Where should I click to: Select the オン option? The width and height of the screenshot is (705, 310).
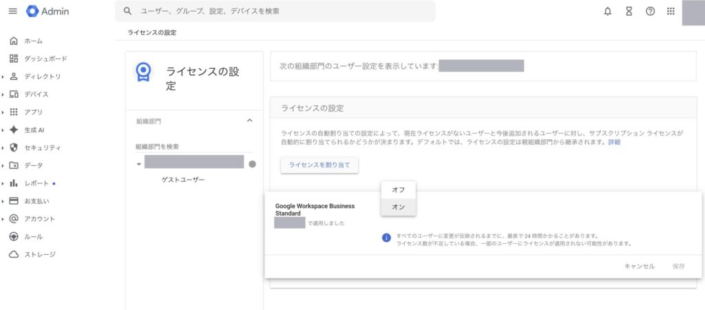point(398,207)
